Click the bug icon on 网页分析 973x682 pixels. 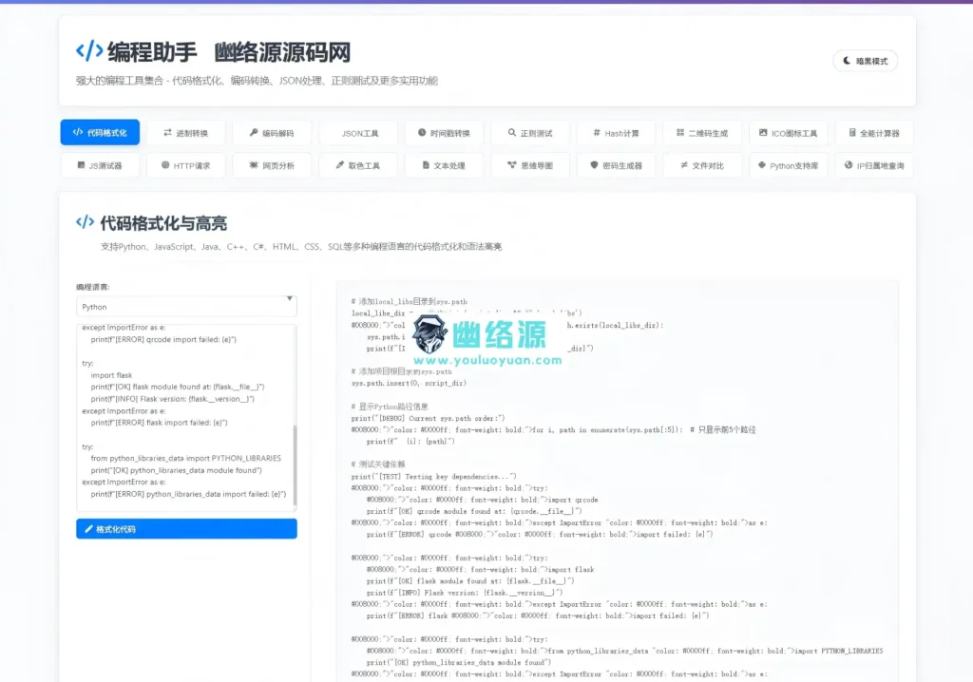click(254, 165)
